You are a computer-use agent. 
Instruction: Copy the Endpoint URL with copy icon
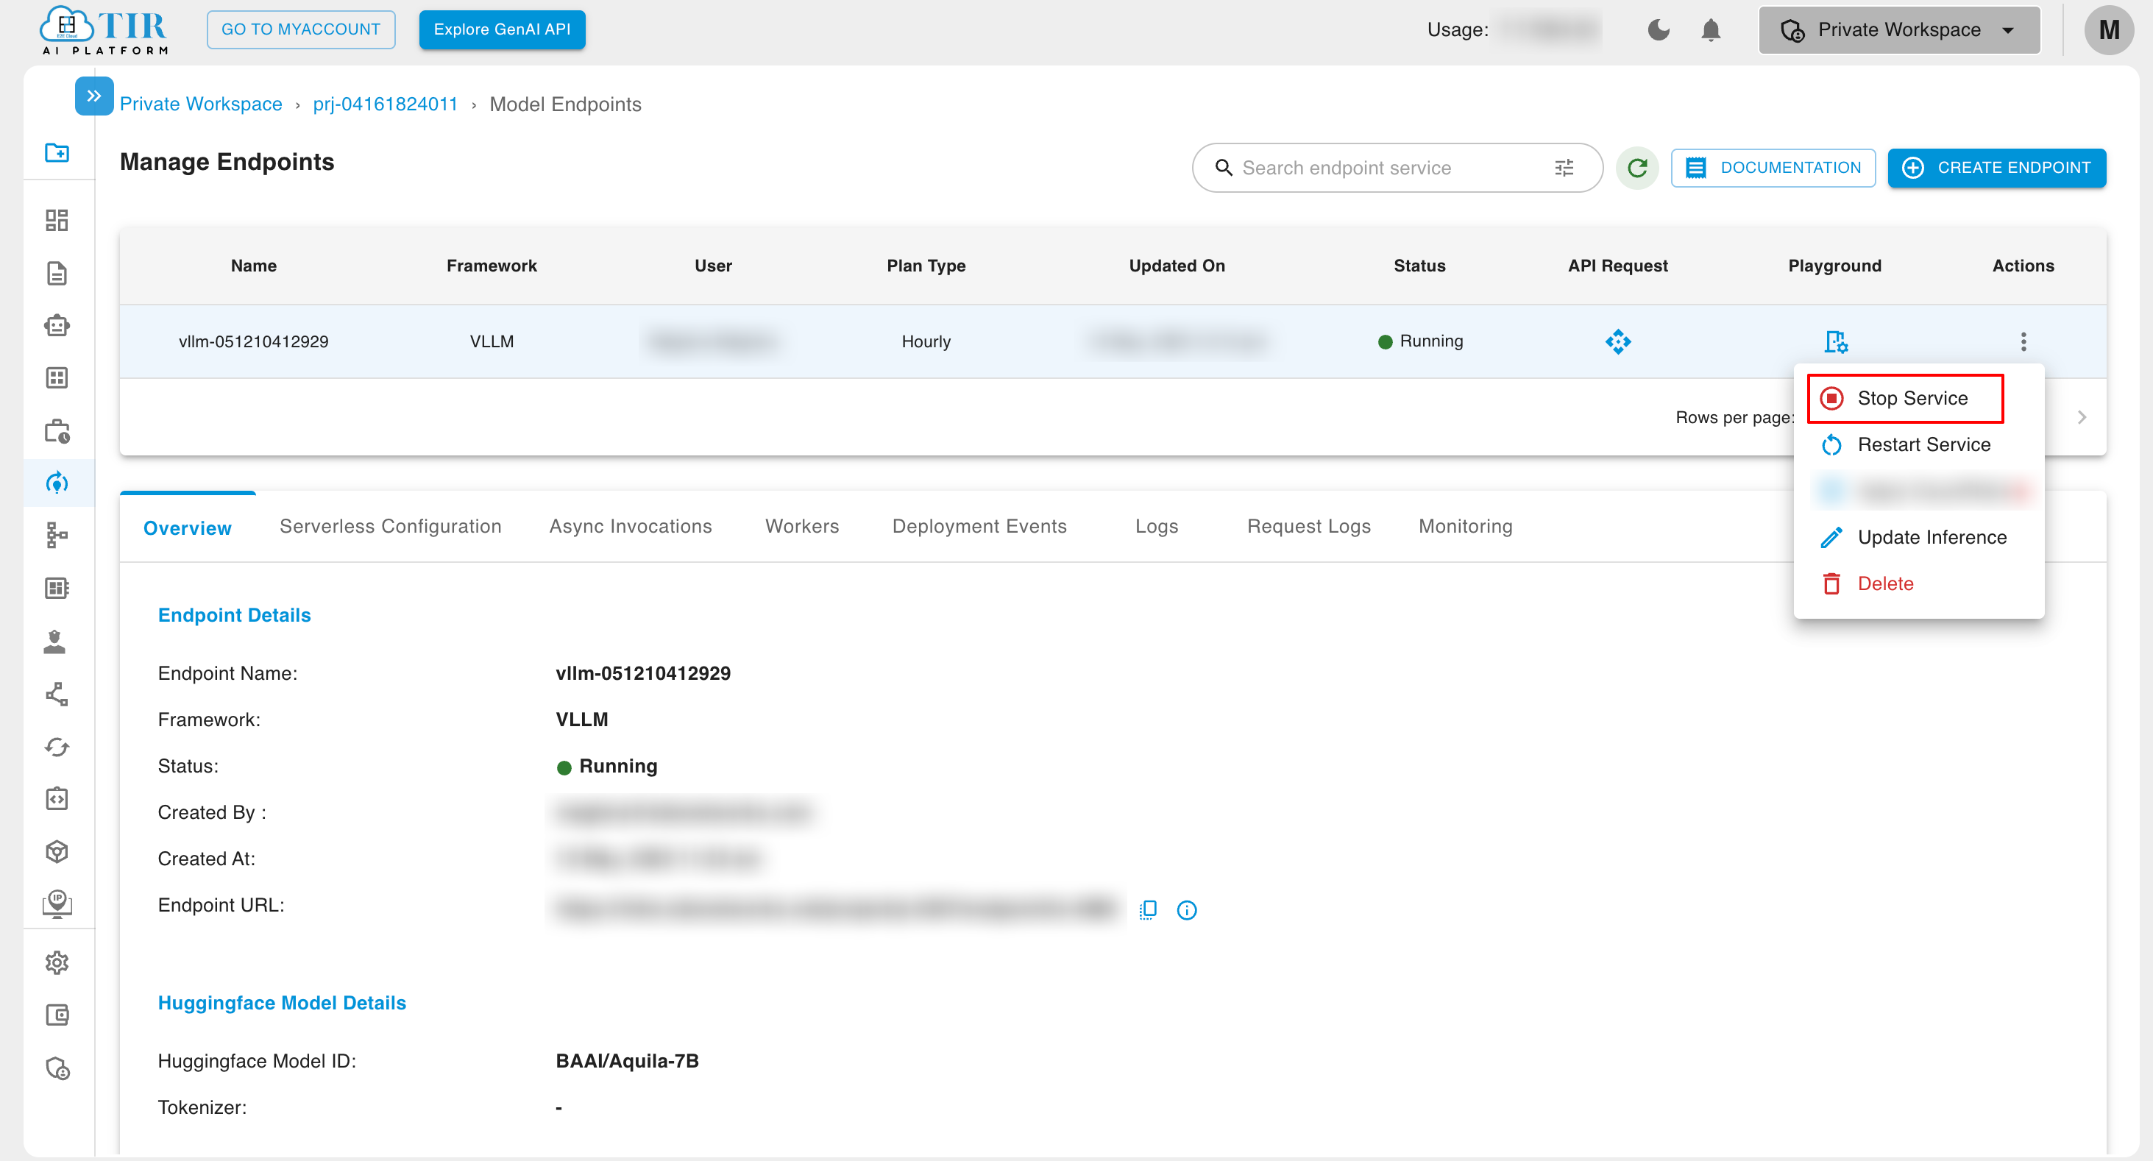tap(1148, 909)
